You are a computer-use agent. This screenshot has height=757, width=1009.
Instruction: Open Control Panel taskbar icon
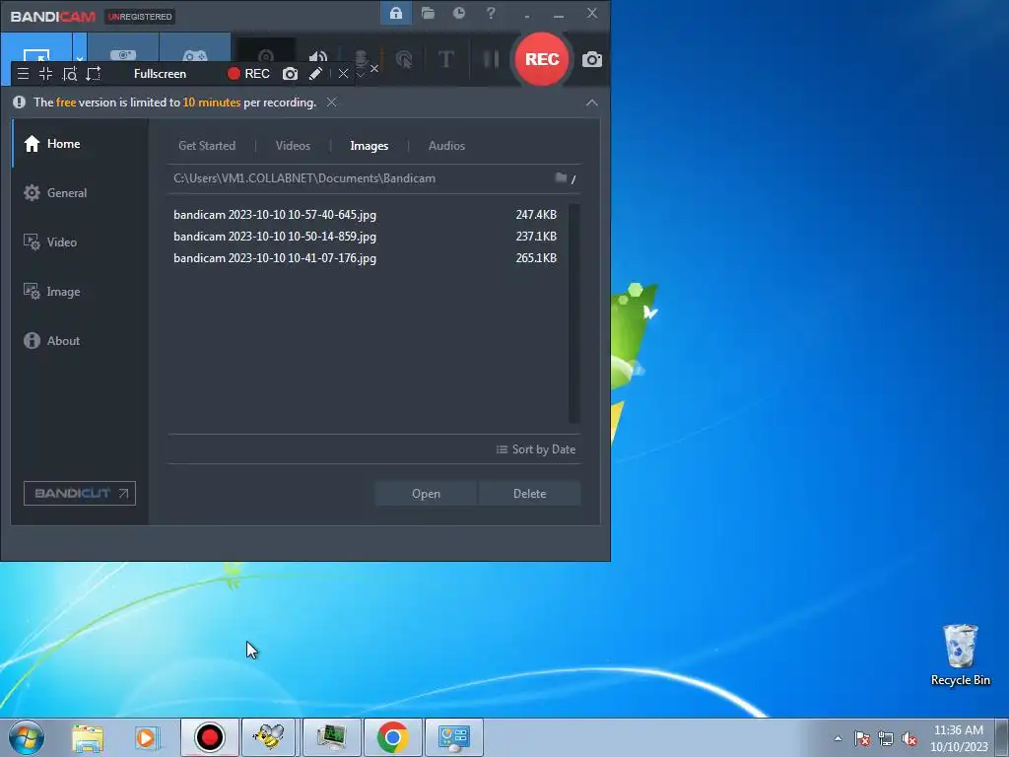[x=453, y=737]
